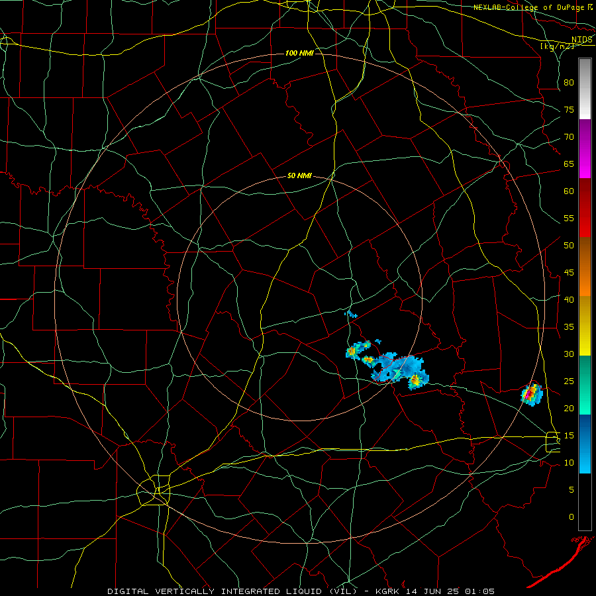Click the 5 value on the VIL scale
The image size is (596, 596).
571,490
